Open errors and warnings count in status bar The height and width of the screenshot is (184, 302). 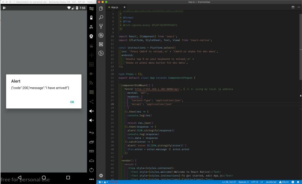(103, 182)
